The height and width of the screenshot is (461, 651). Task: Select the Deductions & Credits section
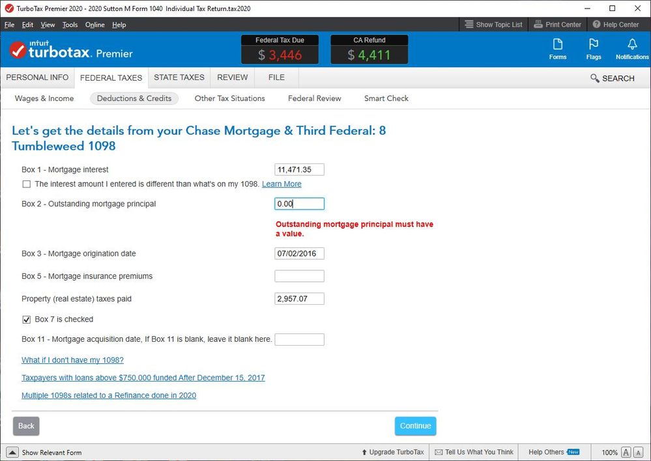pos(134,98)
